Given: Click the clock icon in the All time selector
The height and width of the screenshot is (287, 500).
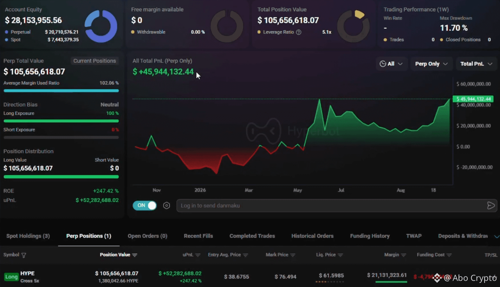Looking at the screenshot, I should pyautogui.click(x=383, y=64).
